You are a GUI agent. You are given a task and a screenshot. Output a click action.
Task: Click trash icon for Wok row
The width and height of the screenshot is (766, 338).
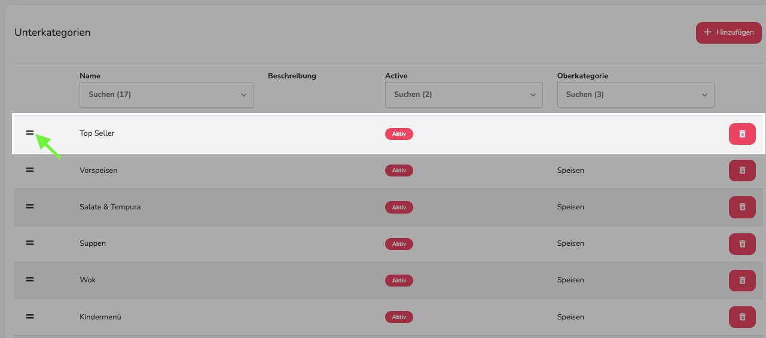[x=742, y=281]
